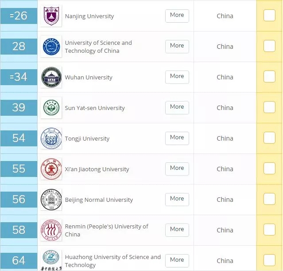Viewport: 283px width, 271px height.
Task: Click More next to Renmin University
Action: click(x=177, y=230)
